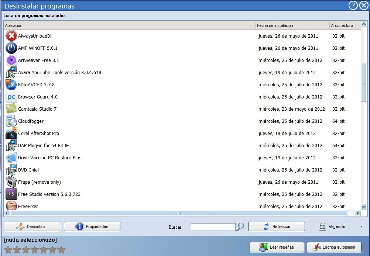This screenshot has height=256, width=370.
Task: Click the DAP Plug-in installer icon
Action: pyautogui.click(x=11, y=145)
